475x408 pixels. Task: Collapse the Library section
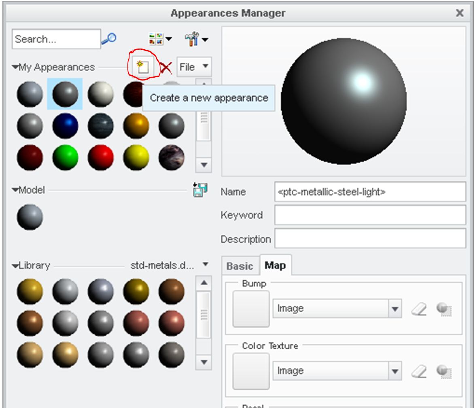(15, 265)
